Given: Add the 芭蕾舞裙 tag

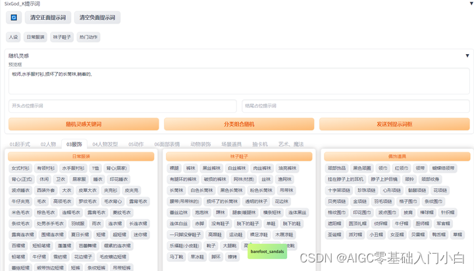Looking at the screenshot, I should click(x=88, y=245).
